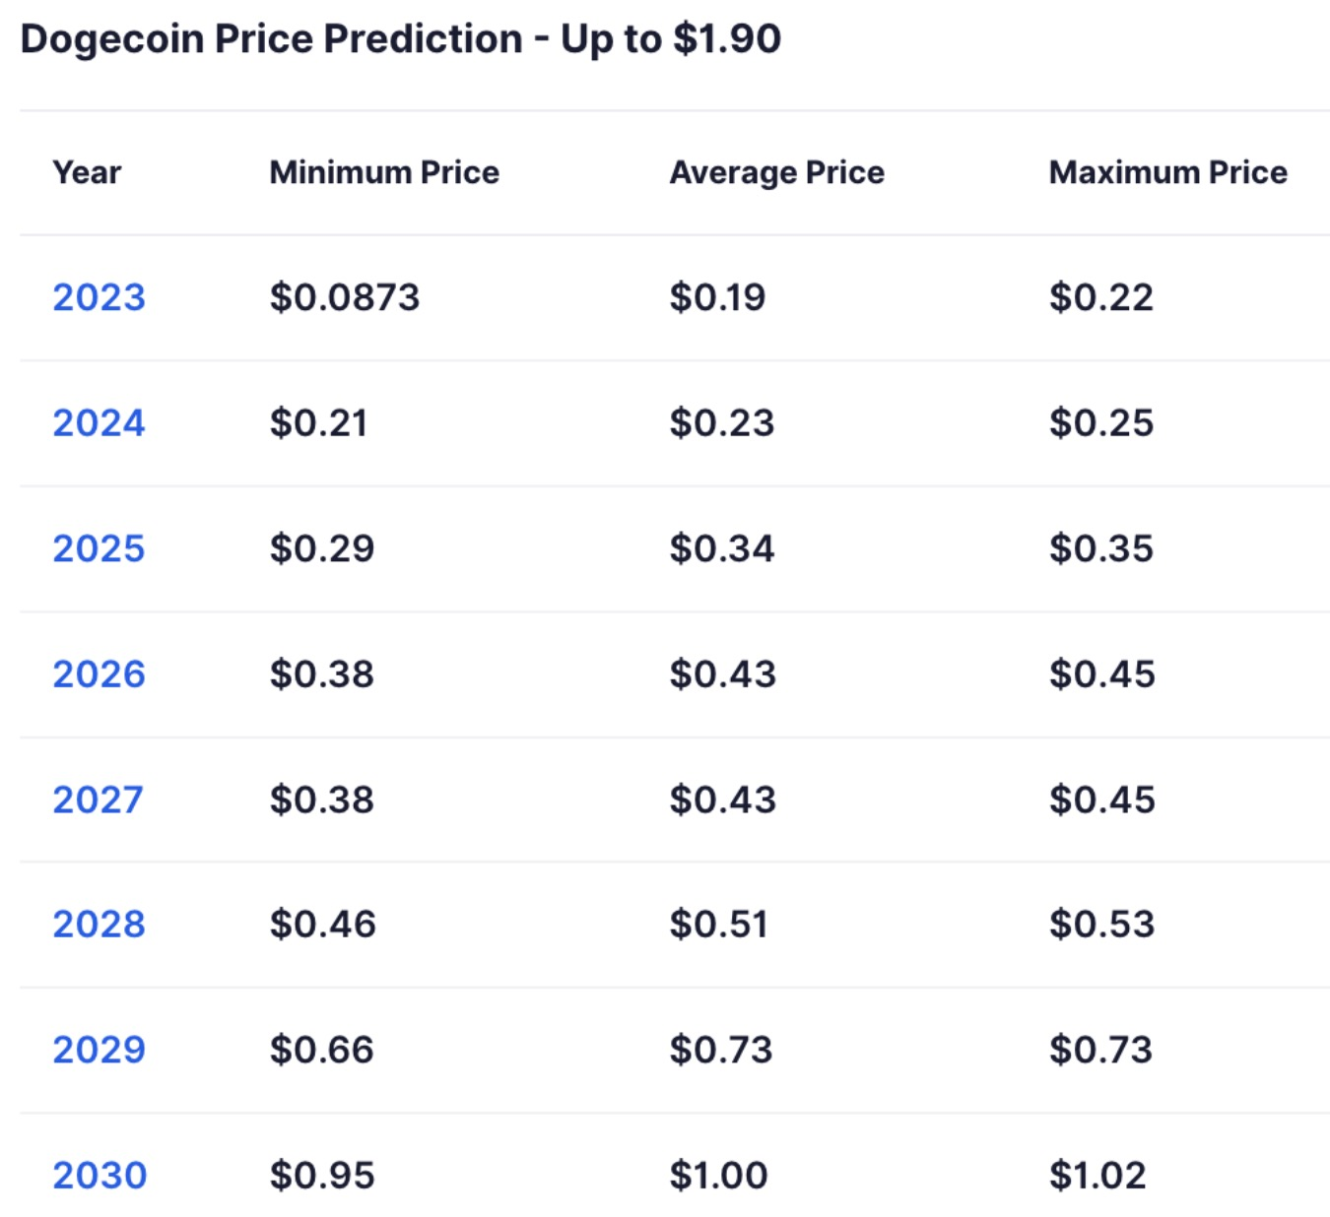This screenshot has height=1217, width=1330.
Task: Click the Maximum Price column header
Action: click(x=1167, y=172)
